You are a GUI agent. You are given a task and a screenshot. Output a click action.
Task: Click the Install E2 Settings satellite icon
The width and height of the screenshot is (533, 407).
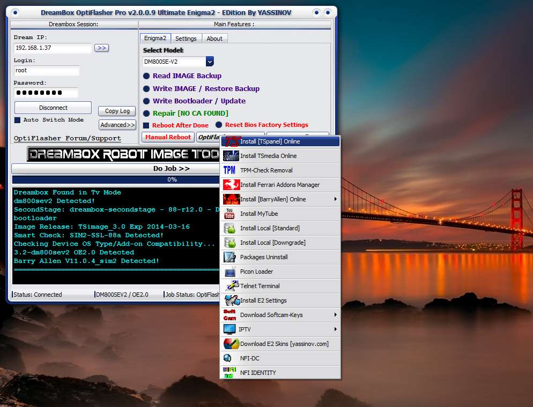pos(232,300)
